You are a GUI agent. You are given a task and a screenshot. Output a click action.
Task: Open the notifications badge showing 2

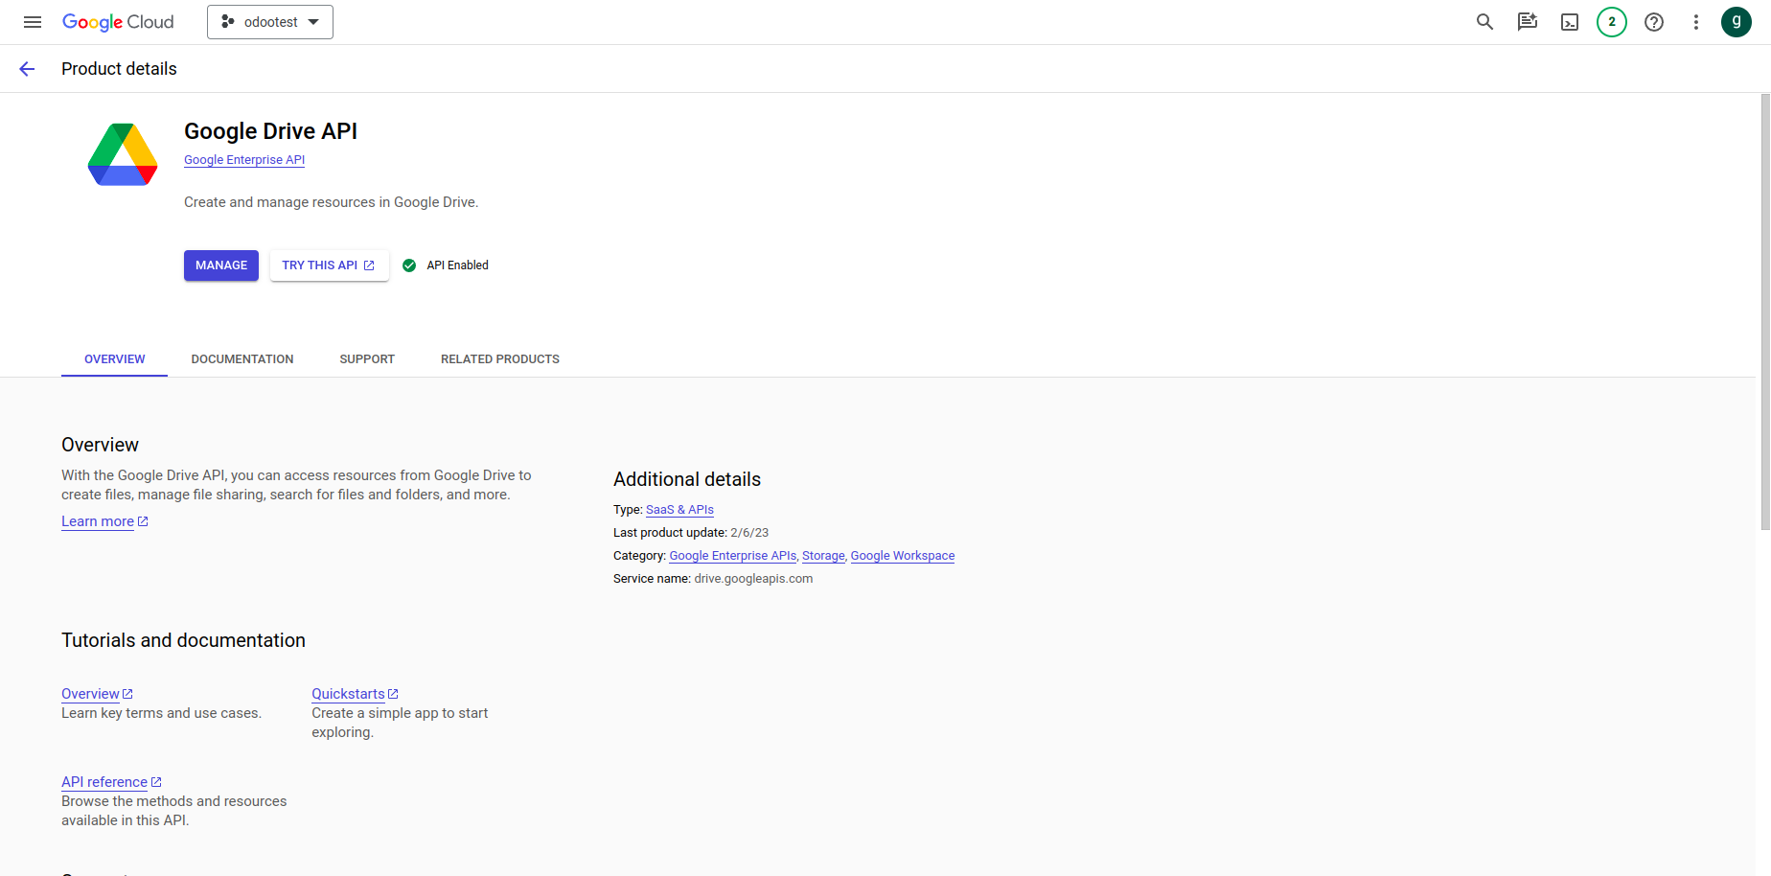[1612, 22]
